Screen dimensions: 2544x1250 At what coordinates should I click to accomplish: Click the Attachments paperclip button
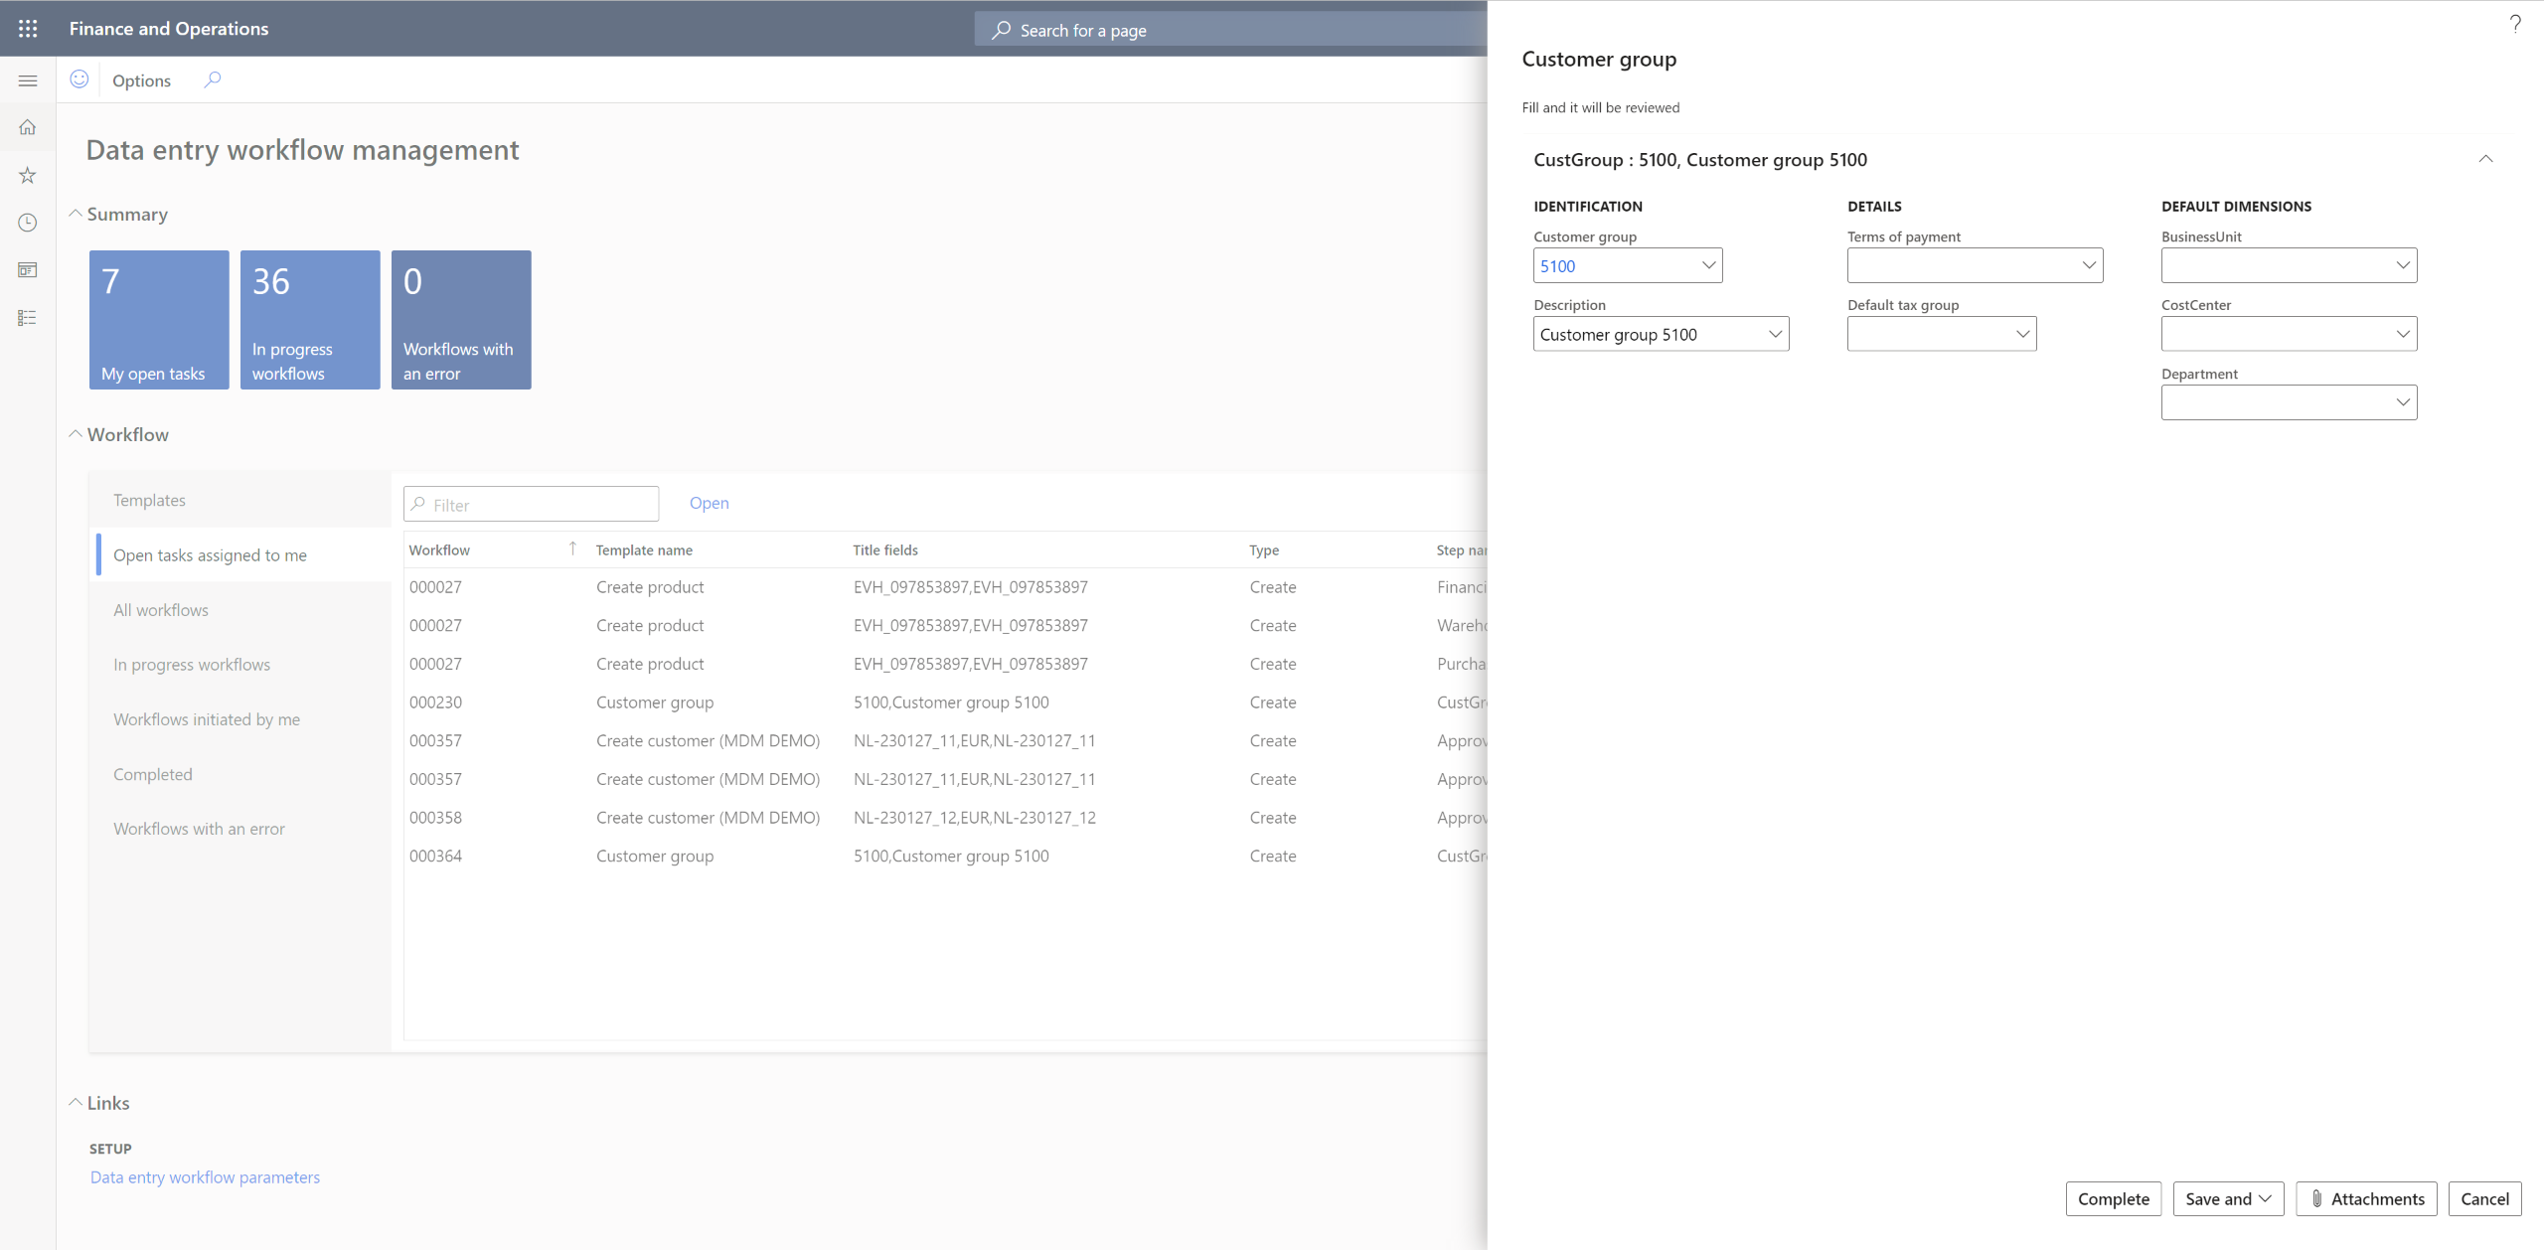(x=2367, y=1198)
